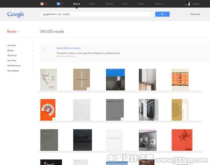Open the black-and-white gallery hallway book
The image size is (210, 165).
(149, 110)
